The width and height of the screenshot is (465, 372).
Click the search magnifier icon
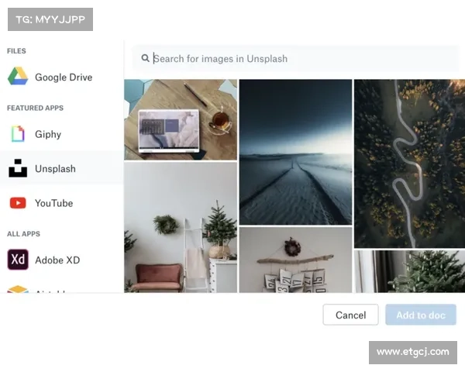146,58
